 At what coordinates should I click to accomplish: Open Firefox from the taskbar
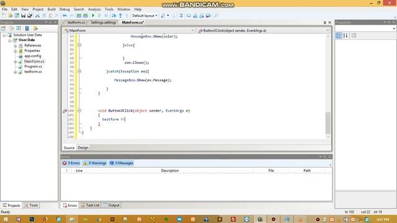[45, 219]
